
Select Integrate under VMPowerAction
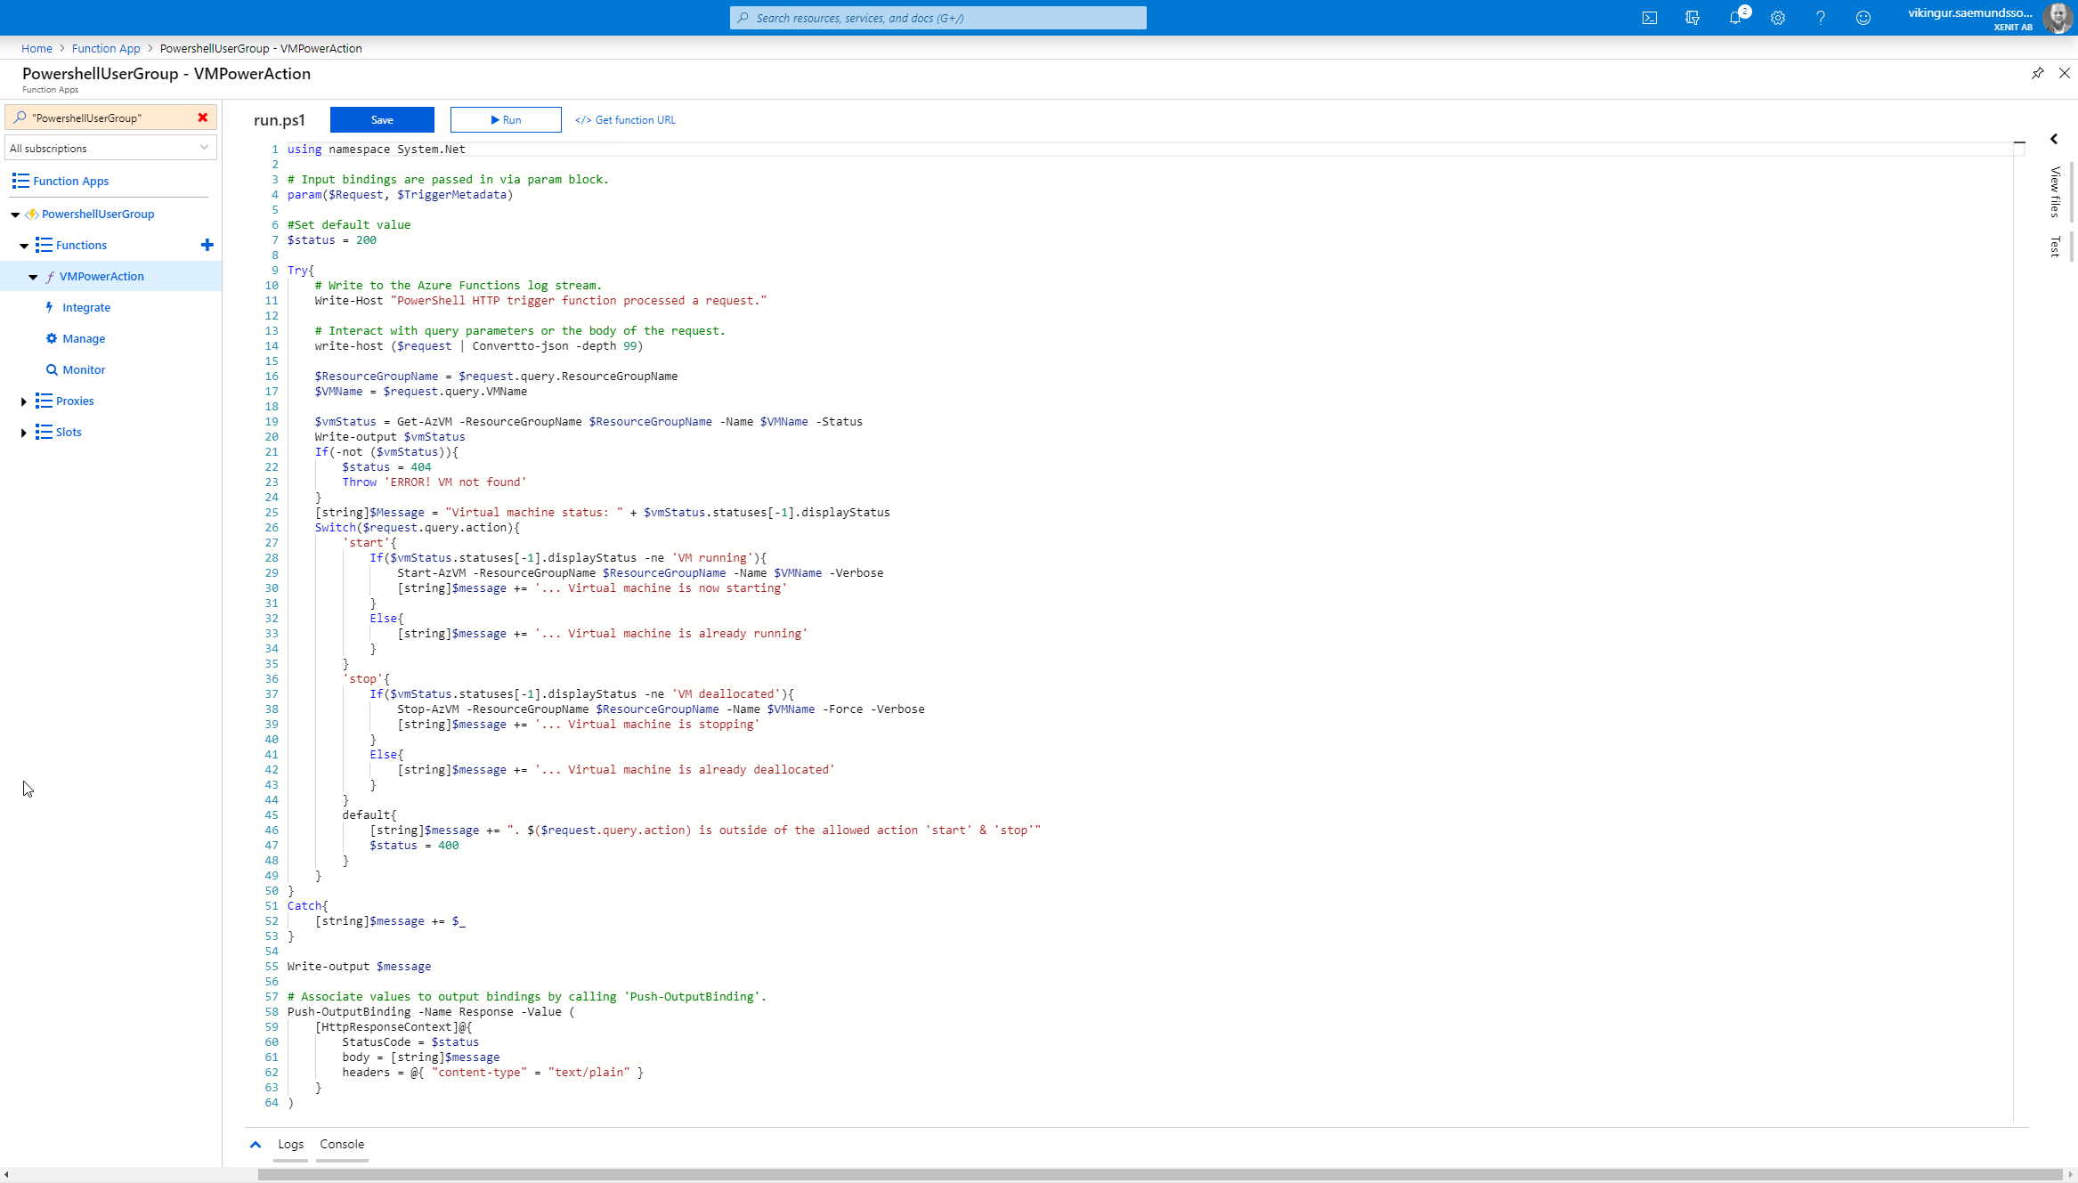point(86,307)
